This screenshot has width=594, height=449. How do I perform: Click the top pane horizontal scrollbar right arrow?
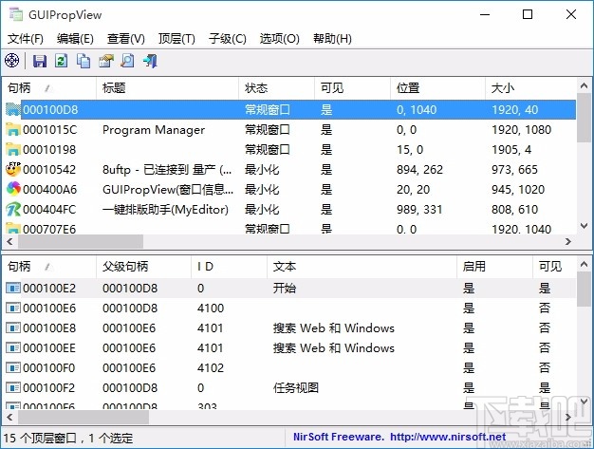tap(567, 241)
